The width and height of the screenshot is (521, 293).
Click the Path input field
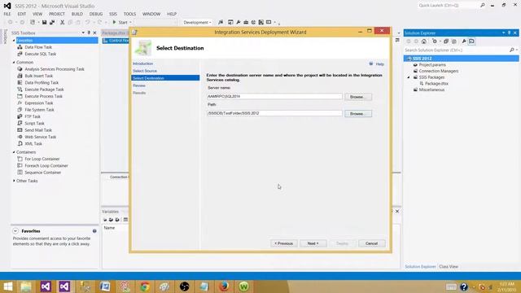tap(274, 113)
